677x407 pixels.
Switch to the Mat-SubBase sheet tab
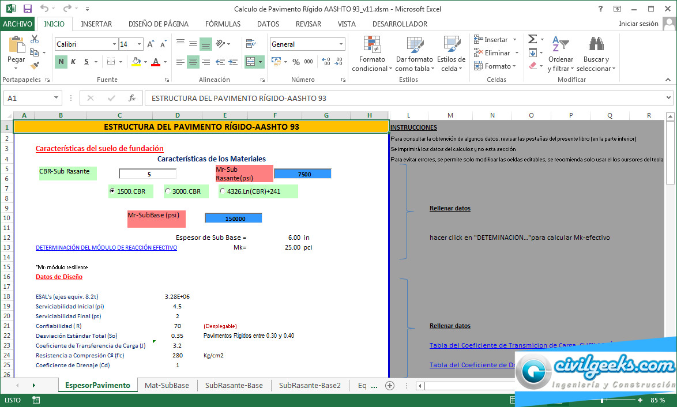pos(167,385)
